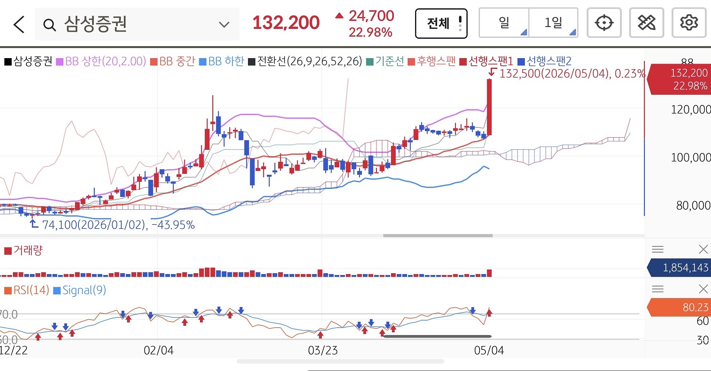Tap the RSI(14) label
This screenshot has width=711, height=371.
(31, 290)
